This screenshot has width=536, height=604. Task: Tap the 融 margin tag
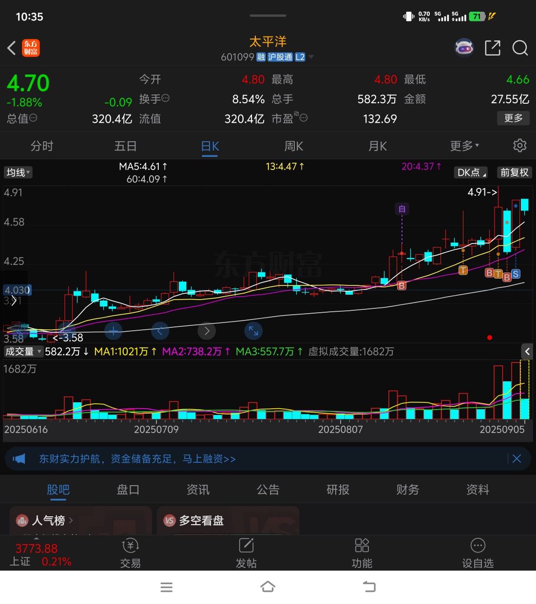(261, 57)
